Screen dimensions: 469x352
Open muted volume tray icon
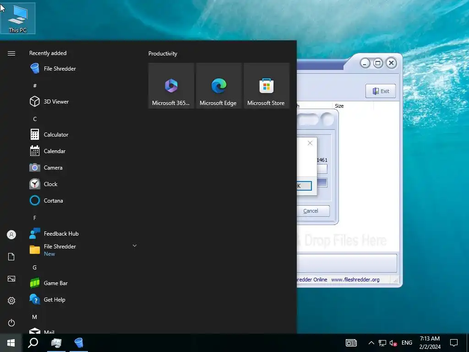coord(393,343)
